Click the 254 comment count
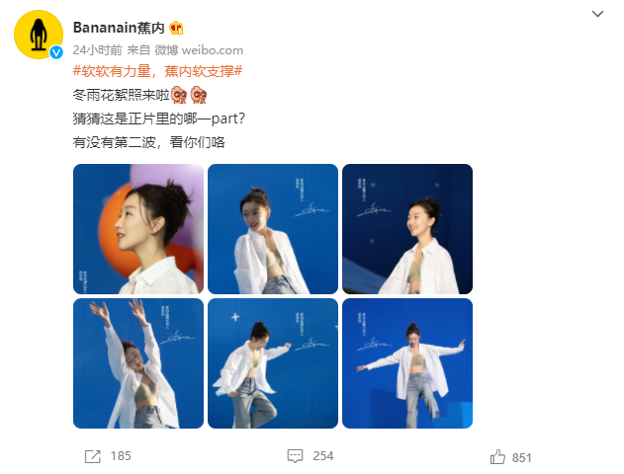The image size is (624, 474). (x=323, y=456)
